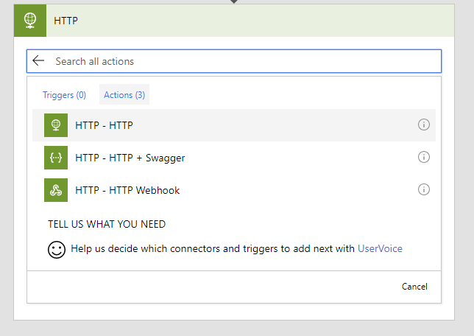Click the "TELL US WHAT YOU NEED" heading
The height and width of the screenshot is (336, 474).
107,224
